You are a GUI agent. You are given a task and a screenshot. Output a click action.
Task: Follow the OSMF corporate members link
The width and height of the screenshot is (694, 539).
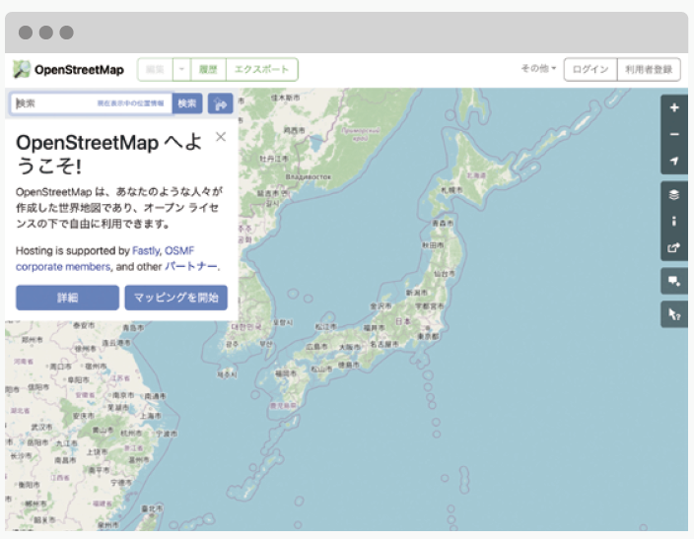point(105,259)
